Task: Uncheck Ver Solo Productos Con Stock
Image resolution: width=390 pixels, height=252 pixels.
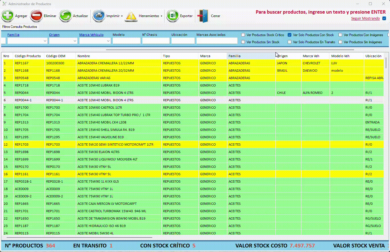Action: pos(290,35)
